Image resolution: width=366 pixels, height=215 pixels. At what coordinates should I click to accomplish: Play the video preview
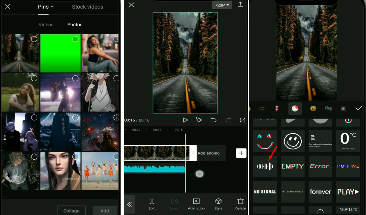pyautogui.click(x=185, y=120)
